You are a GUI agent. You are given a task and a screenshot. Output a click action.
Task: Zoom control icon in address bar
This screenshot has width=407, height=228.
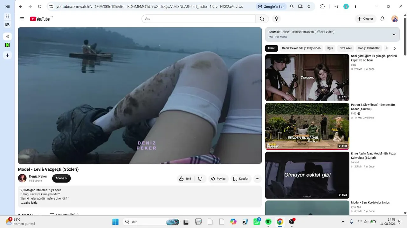pos(292,6)
